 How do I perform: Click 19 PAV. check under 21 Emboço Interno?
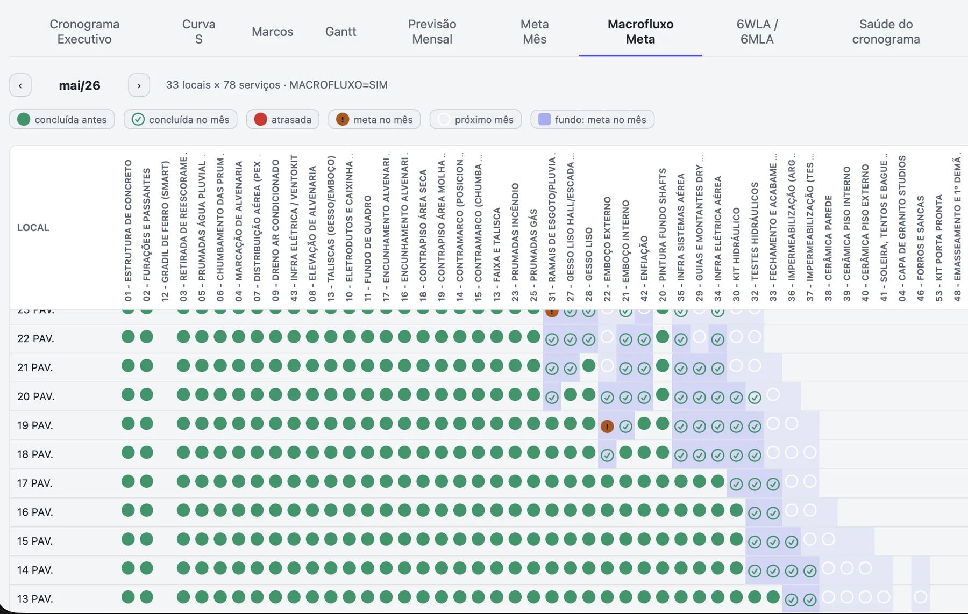pos(625,426)
